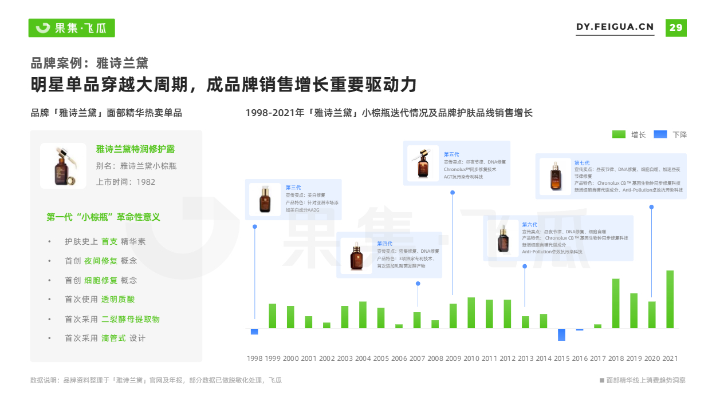716x402 pixels.
Task: Click the 2001 year label on axis
Action: pyautogui.click(x=309, y=359)
